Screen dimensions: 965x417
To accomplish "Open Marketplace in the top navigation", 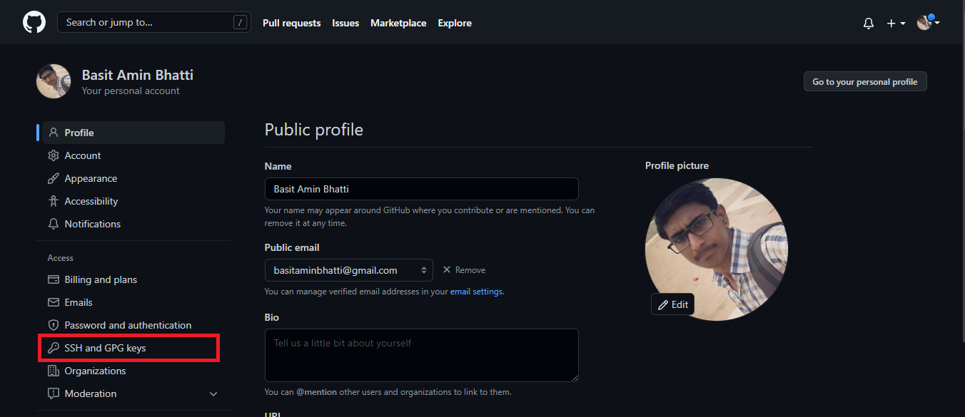I will click(398, 23).
